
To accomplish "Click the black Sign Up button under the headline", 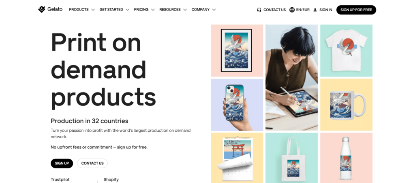I will [x=62, y=163].
